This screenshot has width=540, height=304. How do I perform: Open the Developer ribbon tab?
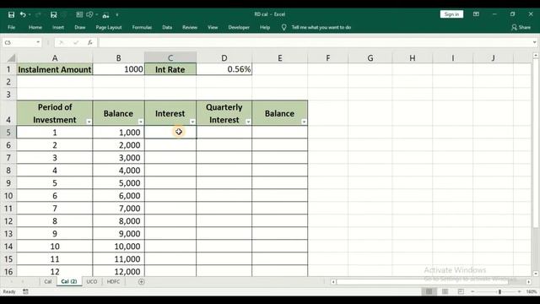point(239,27)
